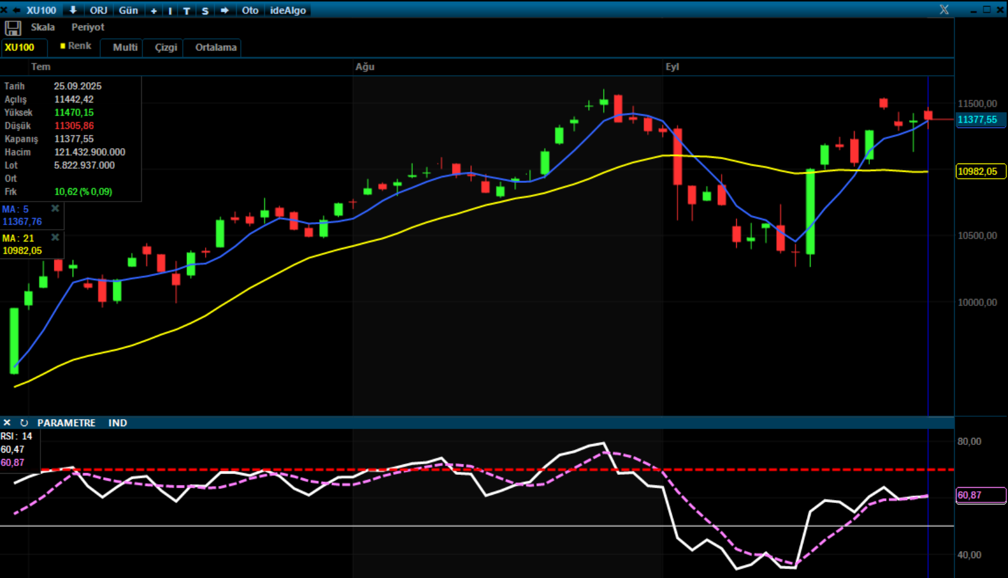Open the IND indicator menu
Viewport: 1008px width, 578px height.
pyautogui.click(x=118, y=423)
